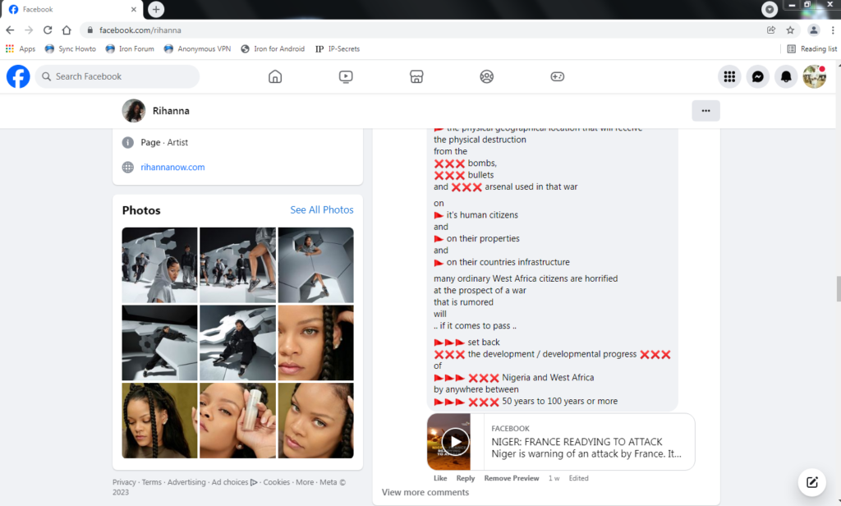Bookmark this page with the star icon
Image resolution: width=841 pixels, height=506 pixels.
[x=790, y=30]
